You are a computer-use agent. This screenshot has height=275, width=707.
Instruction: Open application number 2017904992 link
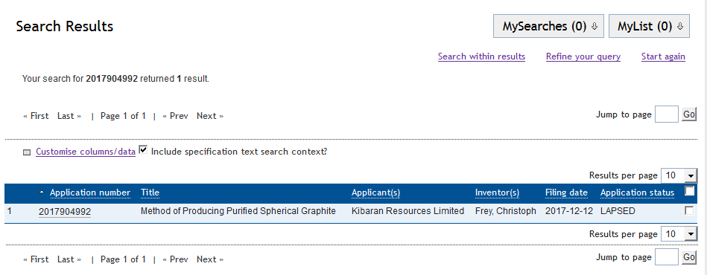[x=65, y=212]
